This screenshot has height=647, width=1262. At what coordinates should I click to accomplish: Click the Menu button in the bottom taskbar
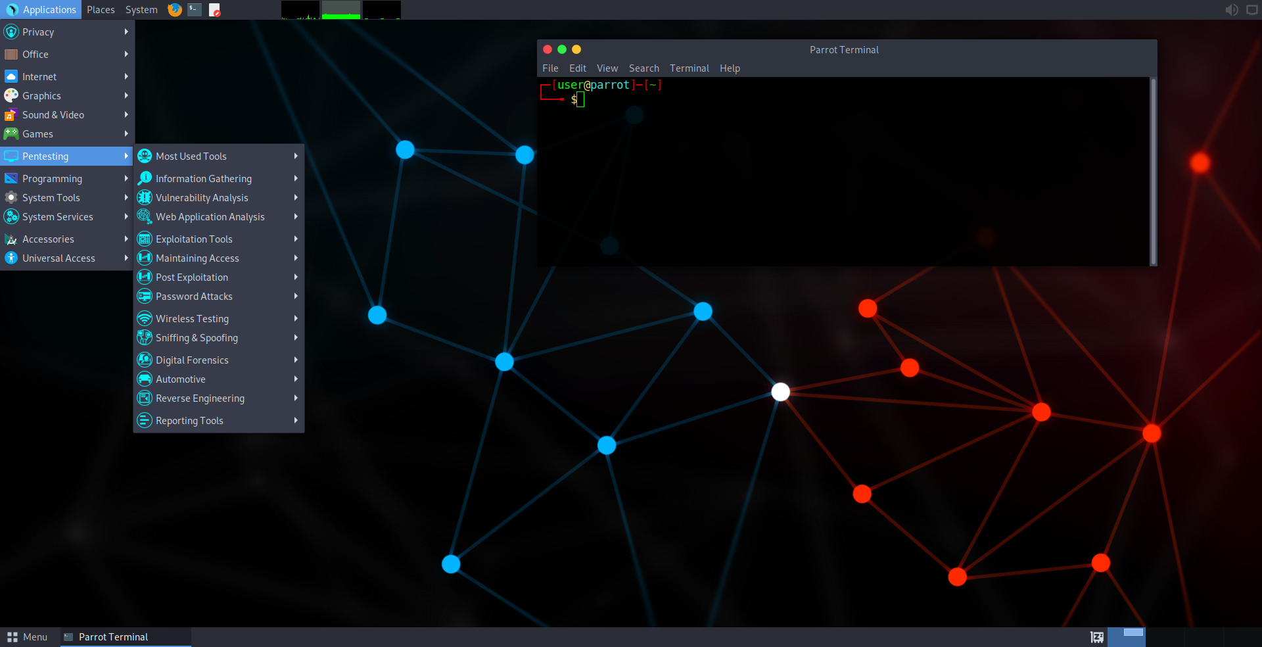[x=28, y=636]
